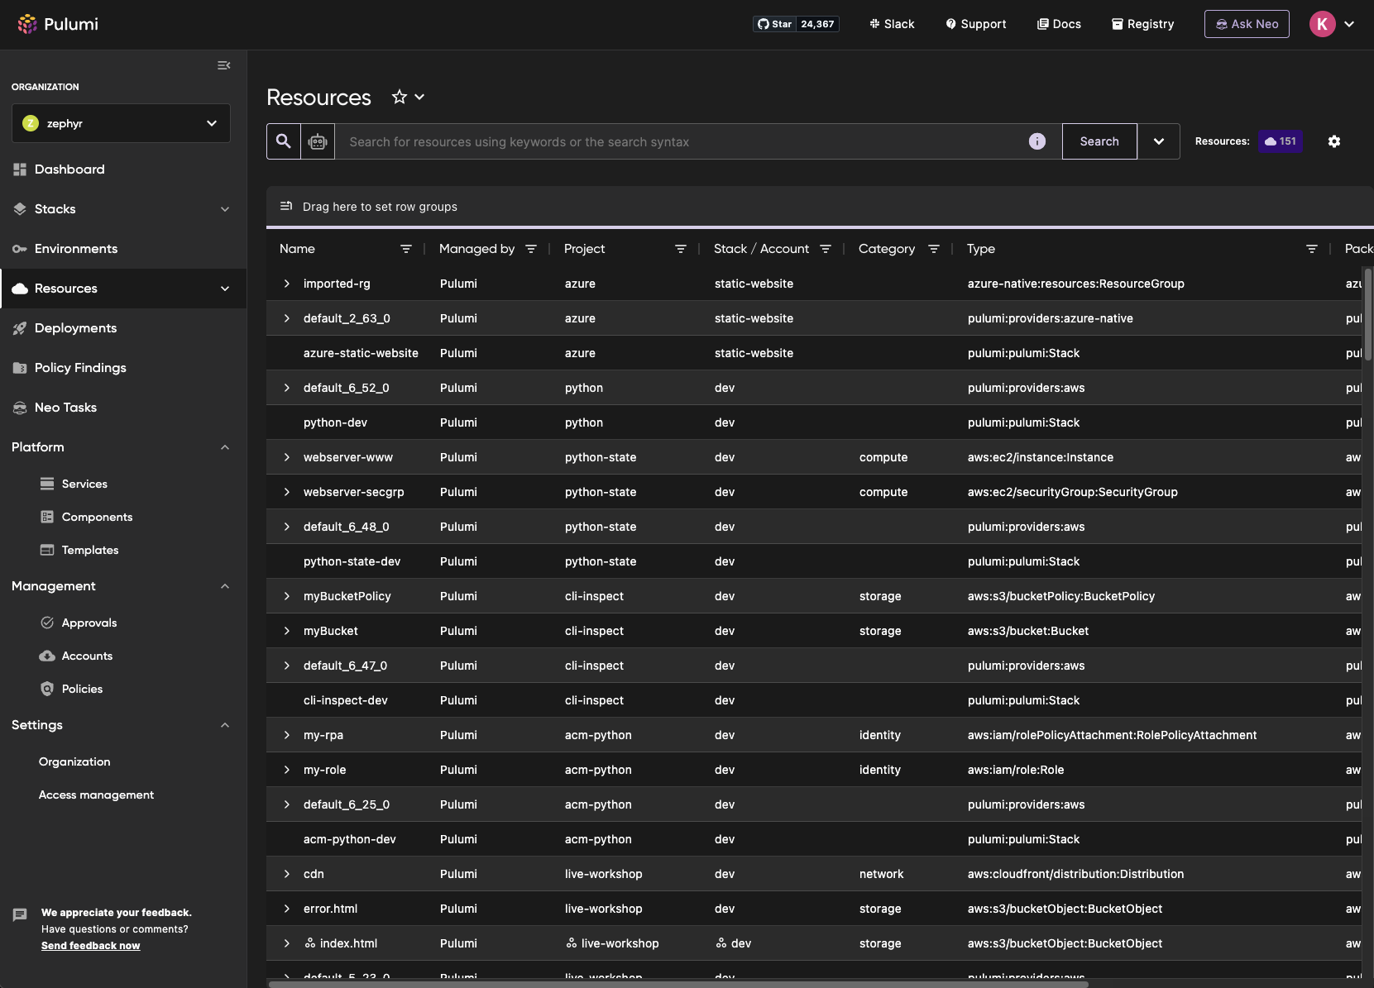Click the search syntax info icon

click(1036, 141)
